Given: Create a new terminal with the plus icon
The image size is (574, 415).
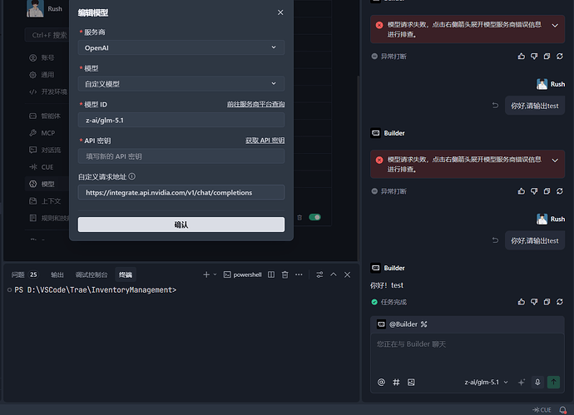Looking at the screenshot, I should pyautogui.click(x=206, y=274).
